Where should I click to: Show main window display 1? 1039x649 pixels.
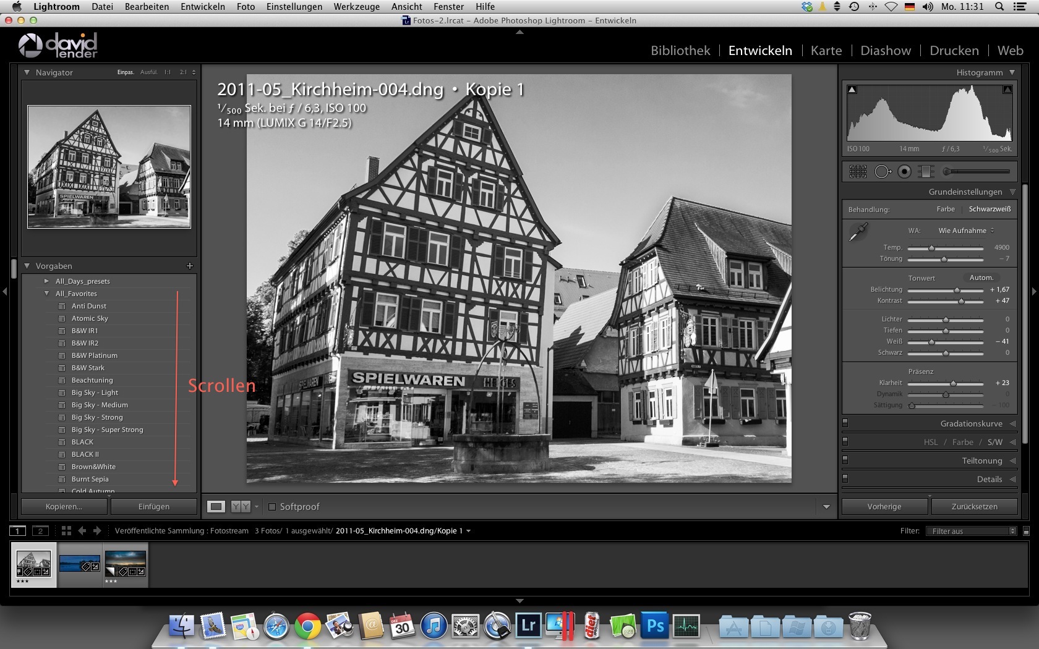[18, 531]
